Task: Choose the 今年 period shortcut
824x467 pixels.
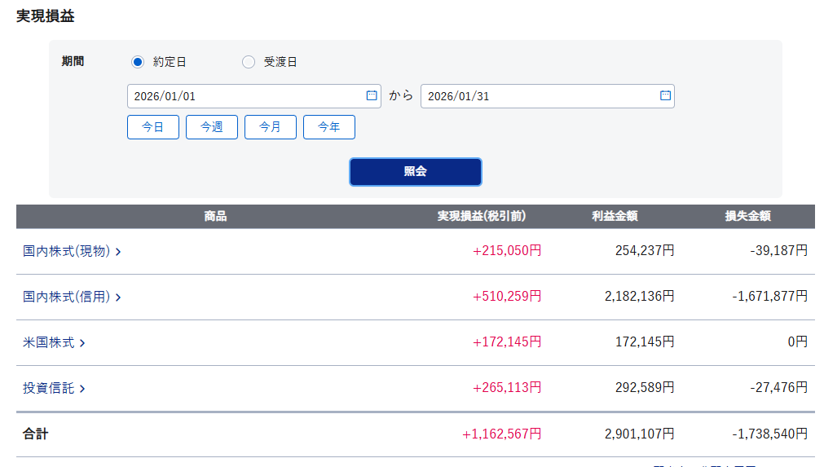Action: [329, 127]
